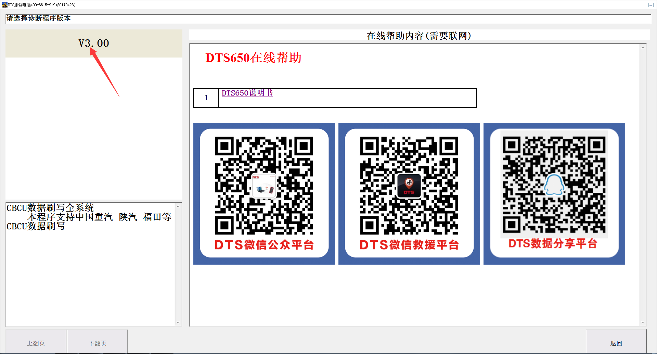Screen dimensions: 657x354
Task: Click the down arrow of help panel scrollbar
Action: pyautogui.click(x=643, y=323)
